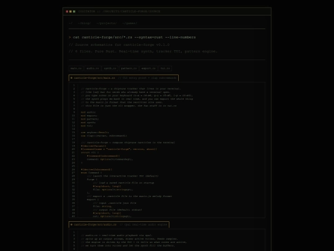Click the "#[derive(Parser)]" attribute line
The image size is (334, 251).
pyautogui.click(x=93, y=146)
